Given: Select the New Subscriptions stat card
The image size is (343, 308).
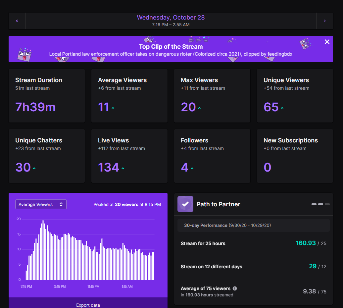Looking at the screenshot, I should tap(295, 156).
